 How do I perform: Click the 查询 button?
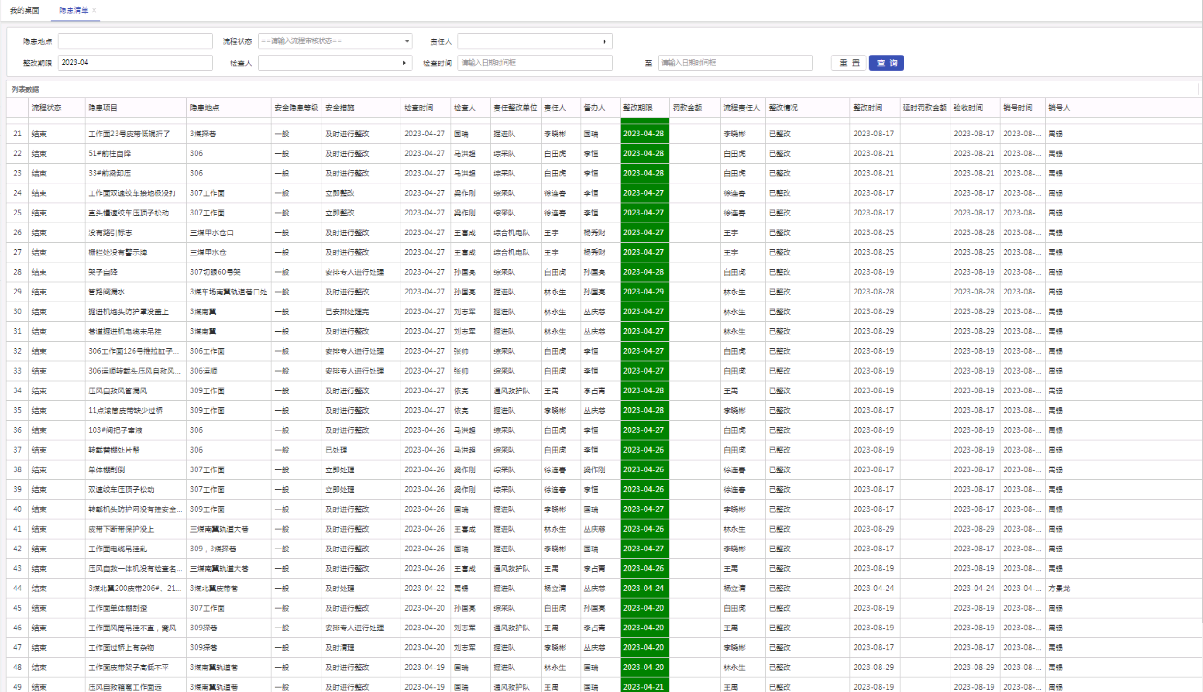pos(886,63)
